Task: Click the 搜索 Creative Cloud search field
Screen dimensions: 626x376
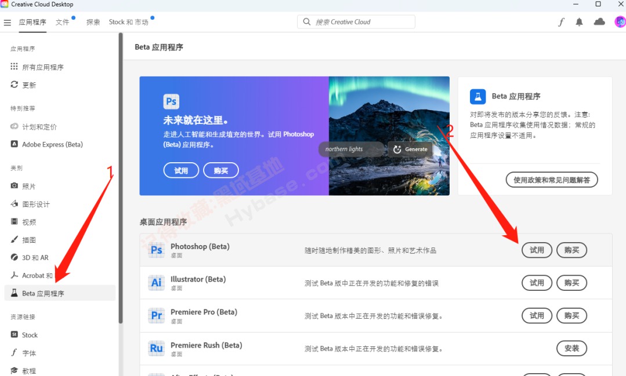Action: coord(356,22)
